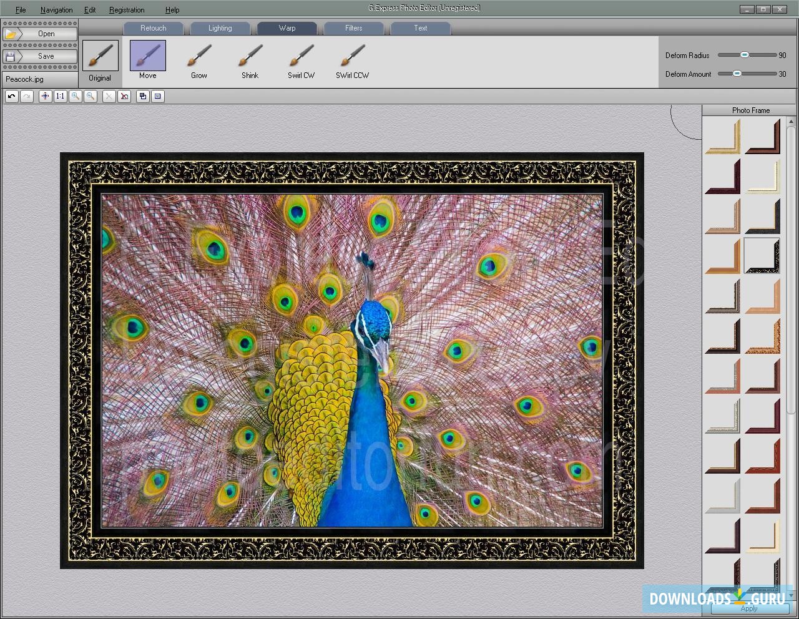Click the fit-to-window crosshair icon
Image resolution: width=799 pixels, height=619 pixels.
(x=45, y=96)
